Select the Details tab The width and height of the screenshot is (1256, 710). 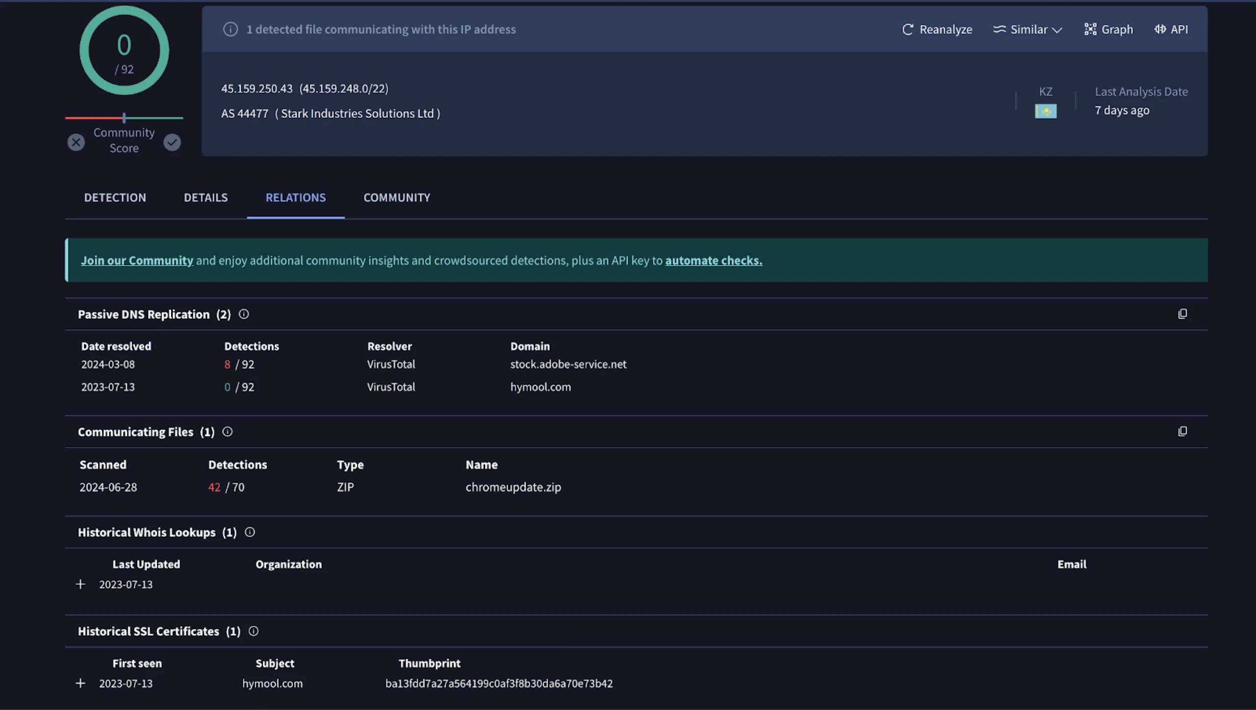(205, 197)
